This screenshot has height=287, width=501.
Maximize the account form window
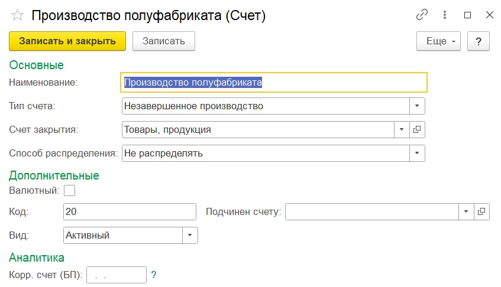tap(467, 15)
